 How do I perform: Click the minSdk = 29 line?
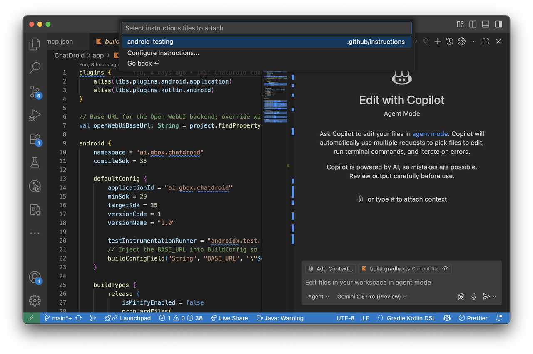coord(127,196)
